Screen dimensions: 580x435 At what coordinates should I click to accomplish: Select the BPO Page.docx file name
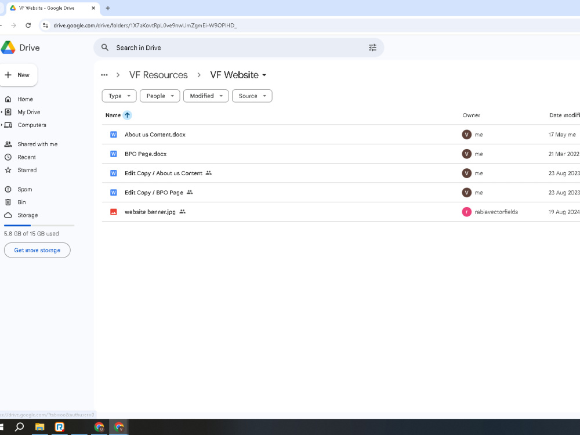point(146,154)
